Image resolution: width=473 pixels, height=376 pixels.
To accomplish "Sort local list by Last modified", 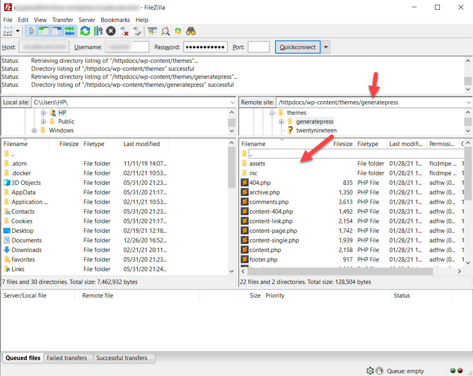I will [x=141, y=144].
